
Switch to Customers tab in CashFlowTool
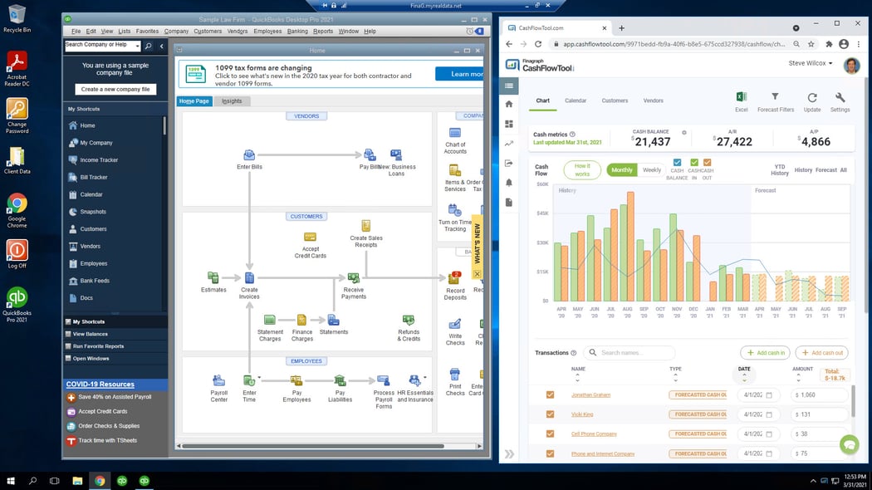pyautogui.click(x=615, y=100)
